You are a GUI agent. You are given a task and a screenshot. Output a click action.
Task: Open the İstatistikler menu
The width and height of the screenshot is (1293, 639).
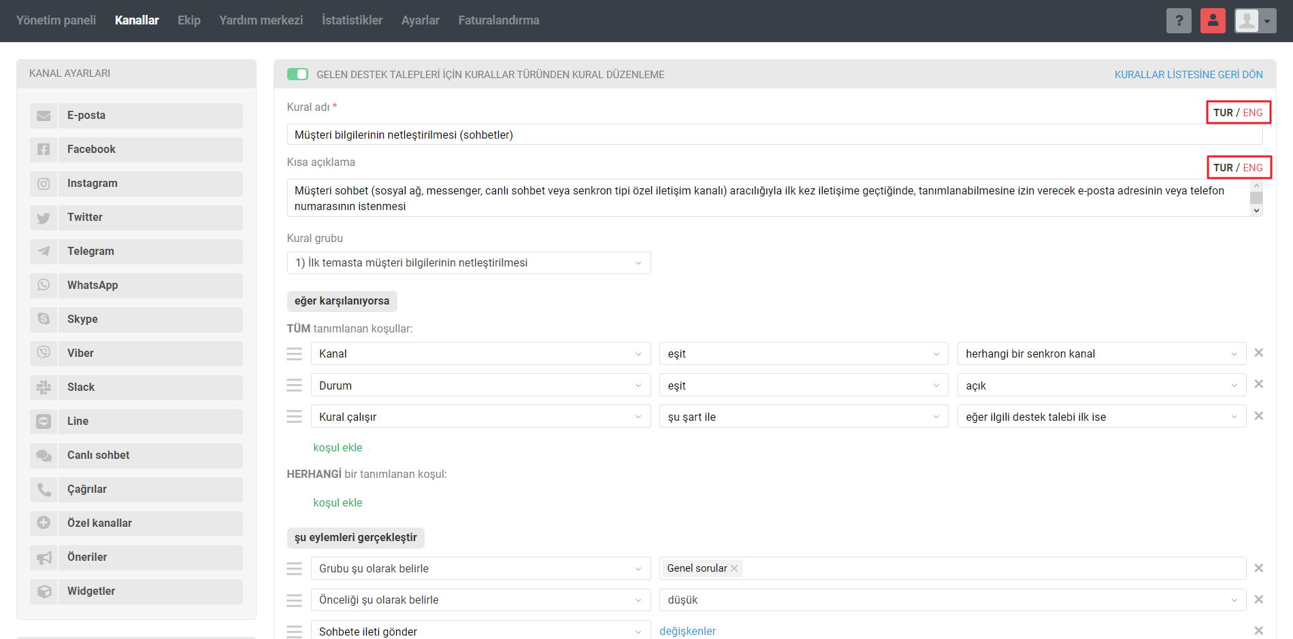click(x=353, y=20)
